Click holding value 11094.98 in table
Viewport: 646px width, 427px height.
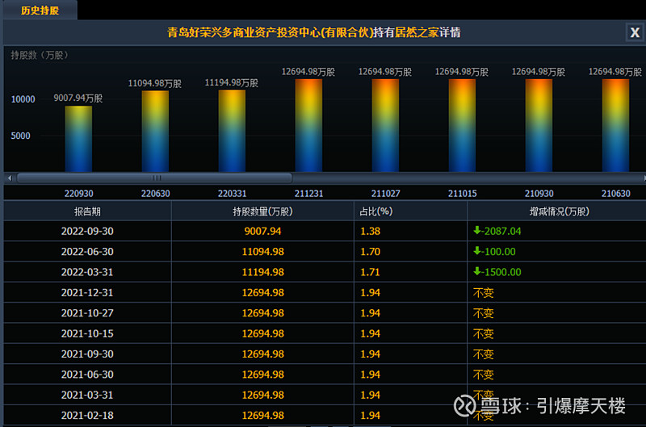262,252
